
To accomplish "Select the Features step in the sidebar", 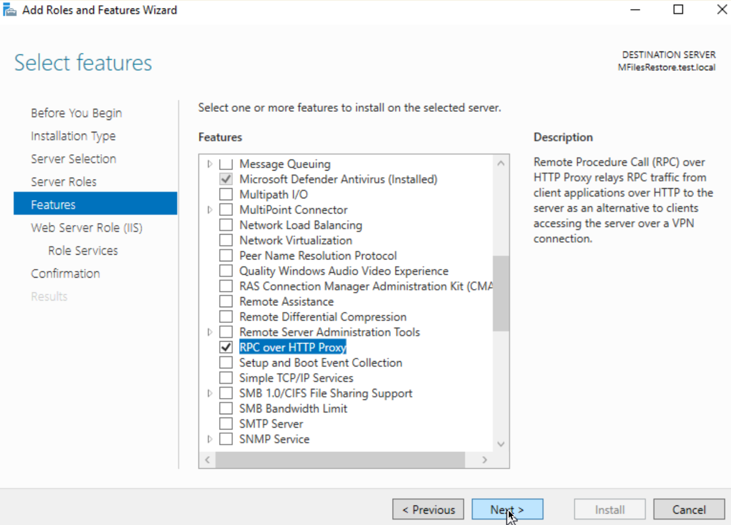I will [95, 204].
